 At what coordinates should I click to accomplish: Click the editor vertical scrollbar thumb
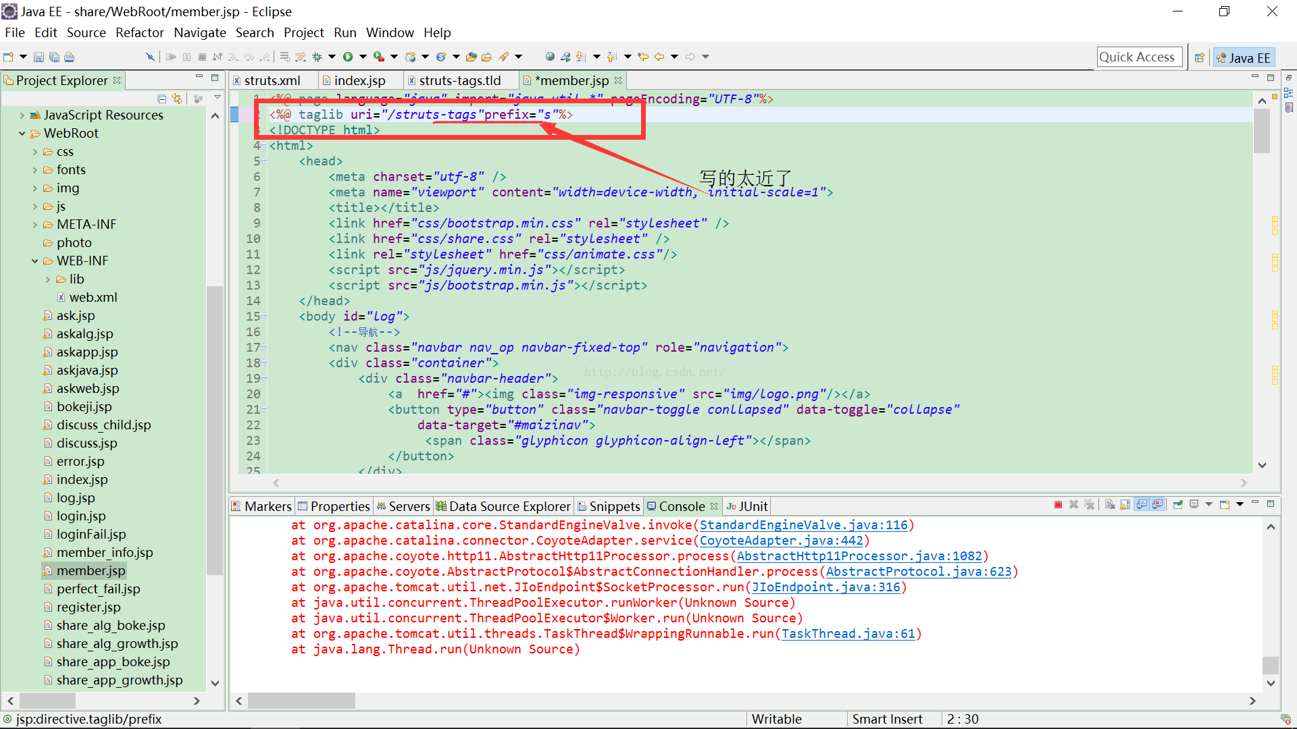1262,130
